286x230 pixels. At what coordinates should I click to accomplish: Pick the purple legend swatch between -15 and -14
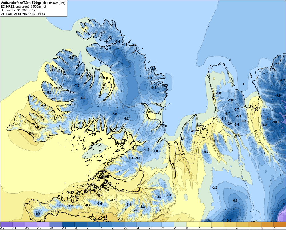(6, 224)
